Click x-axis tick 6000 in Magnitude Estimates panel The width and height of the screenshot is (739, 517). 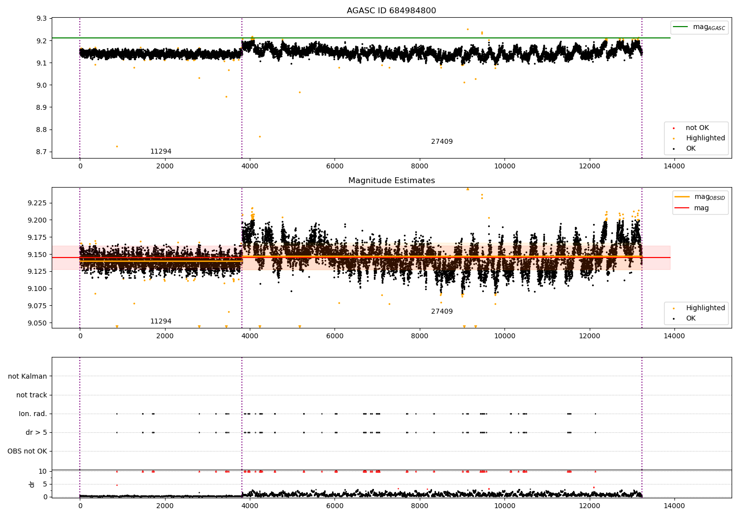tap(335, 336)
